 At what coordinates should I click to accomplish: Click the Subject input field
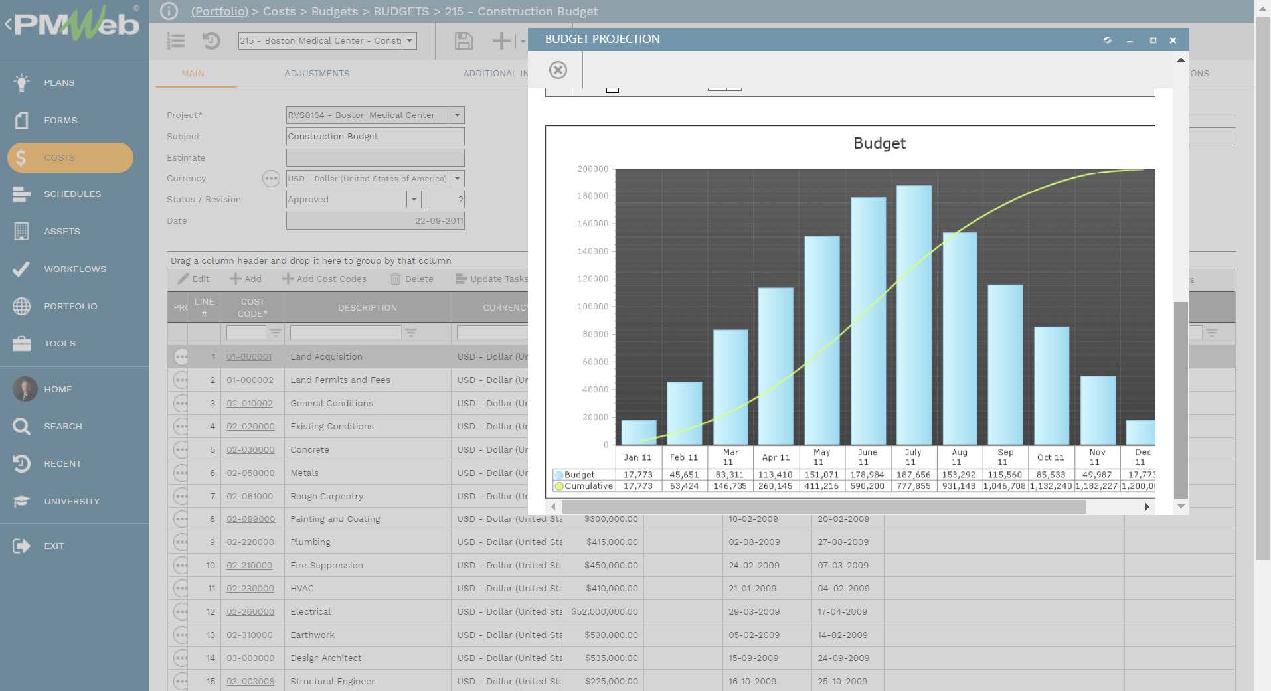(375, 136)
